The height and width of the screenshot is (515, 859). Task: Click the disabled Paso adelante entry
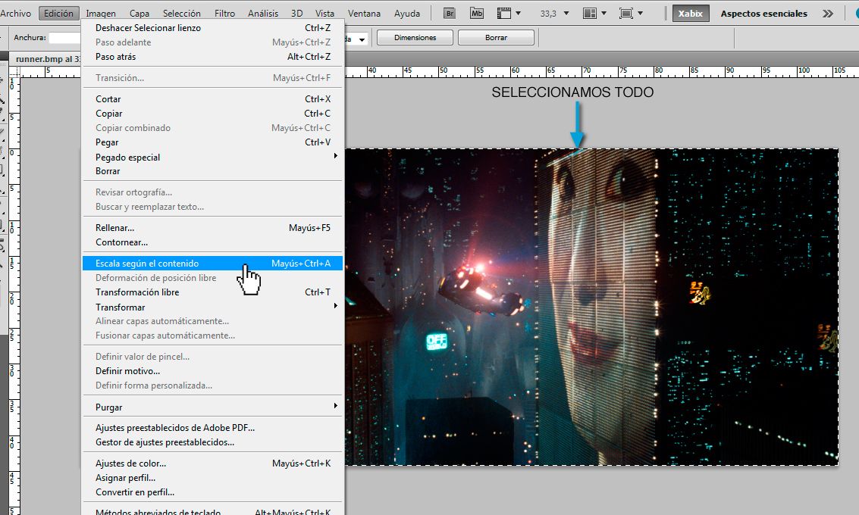[x=212, y=42]
